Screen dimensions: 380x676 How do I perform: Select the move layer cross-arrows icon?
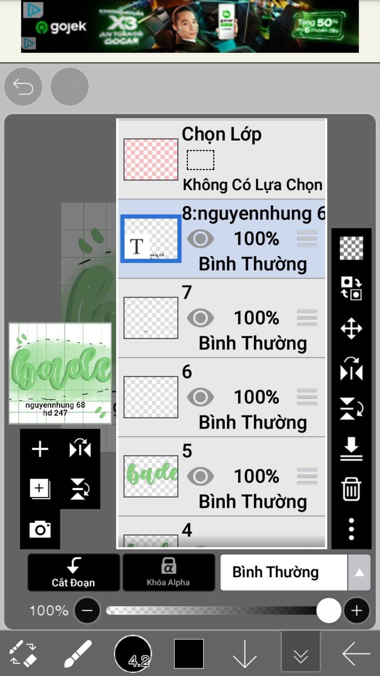[x=351, y=328]
